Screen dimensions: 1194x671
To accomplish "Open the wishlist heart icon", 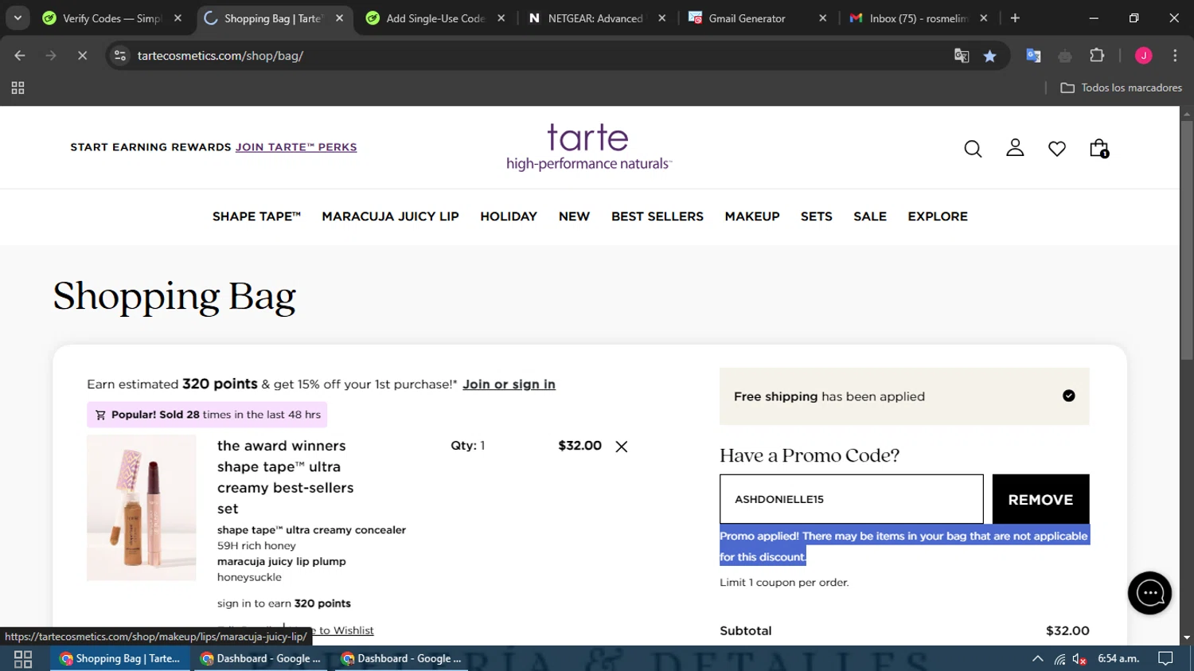I will 1057,149.
